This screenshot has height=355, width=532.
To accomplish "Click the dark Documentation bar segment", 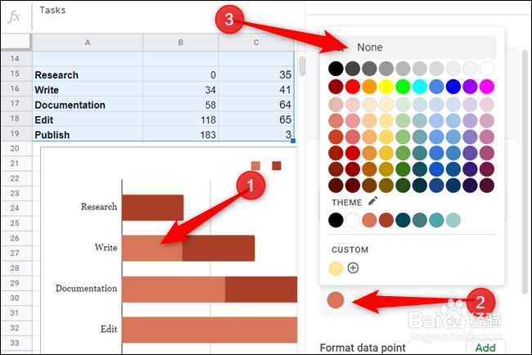I will click(261, 290).
